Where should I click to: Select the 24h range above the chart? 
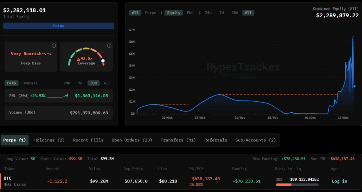coord(208,13)
